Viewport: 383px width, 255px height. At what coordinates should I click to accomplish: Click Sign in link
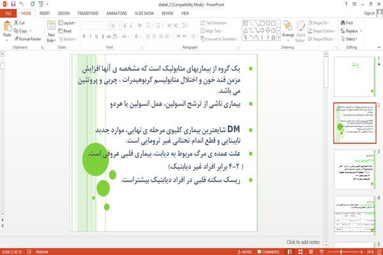coord(369,13)
